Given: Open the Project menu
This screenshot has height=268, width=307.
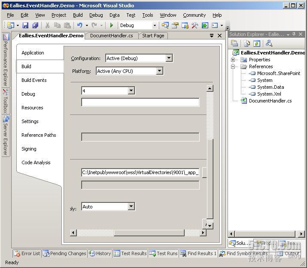Looking at the screenshot, I should pyautogui.click(x=59, y=15).
